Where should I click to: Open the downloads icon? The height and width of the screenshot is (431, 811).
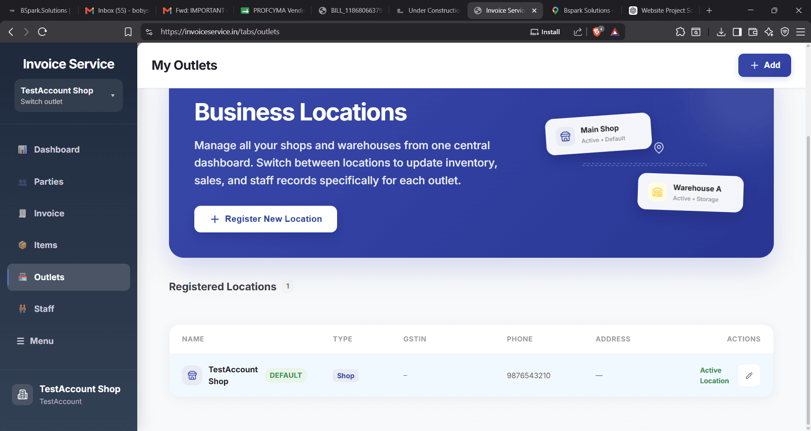point(721,32)
